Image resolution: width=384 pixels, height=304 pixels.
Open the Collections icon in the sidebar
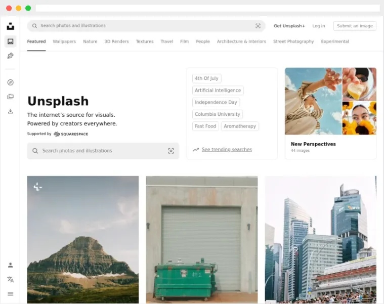point(10,97)
